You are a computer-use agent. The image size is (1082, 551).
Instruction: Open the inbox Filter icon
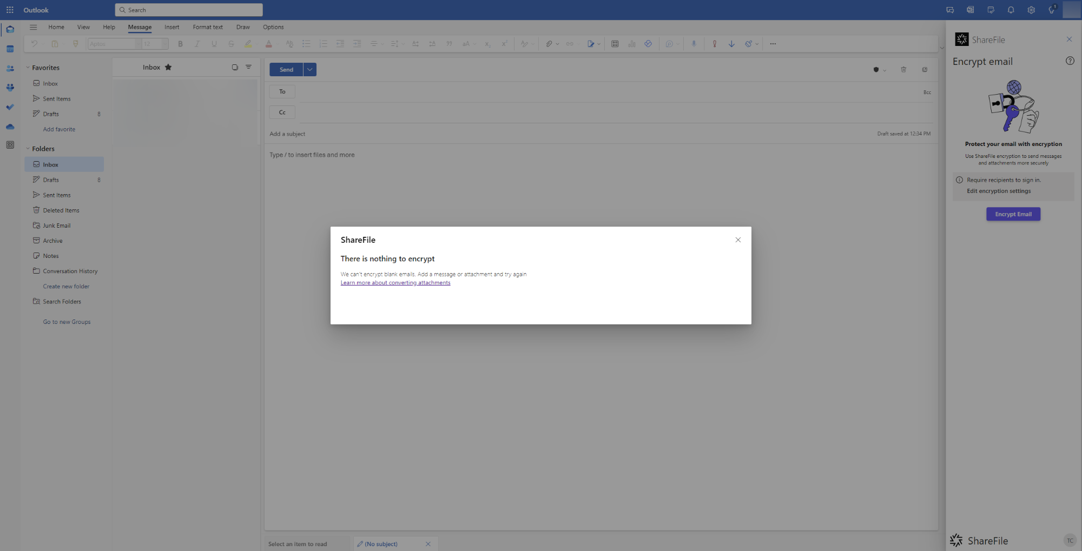point(249,67)
